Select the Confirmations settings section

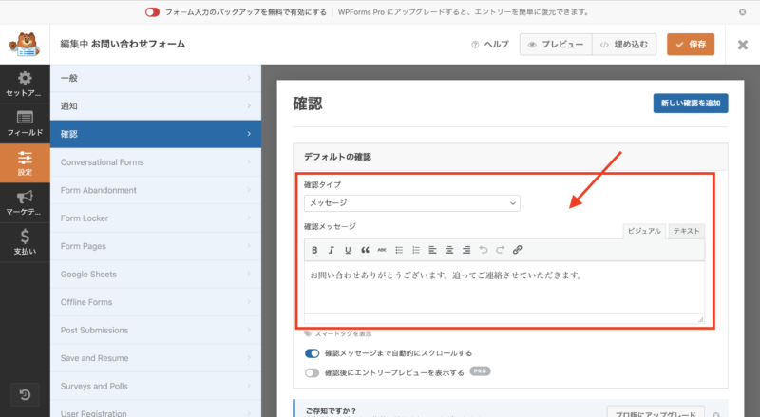tap(156, 134)
